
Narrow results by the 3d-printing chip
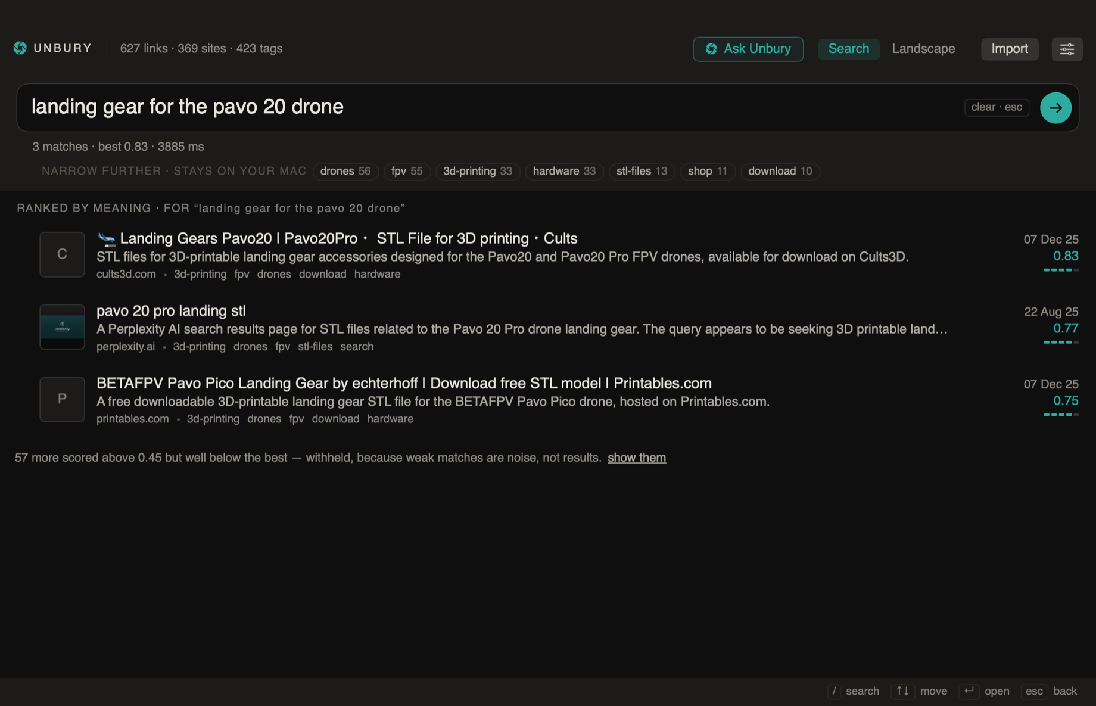coord(478,172)
